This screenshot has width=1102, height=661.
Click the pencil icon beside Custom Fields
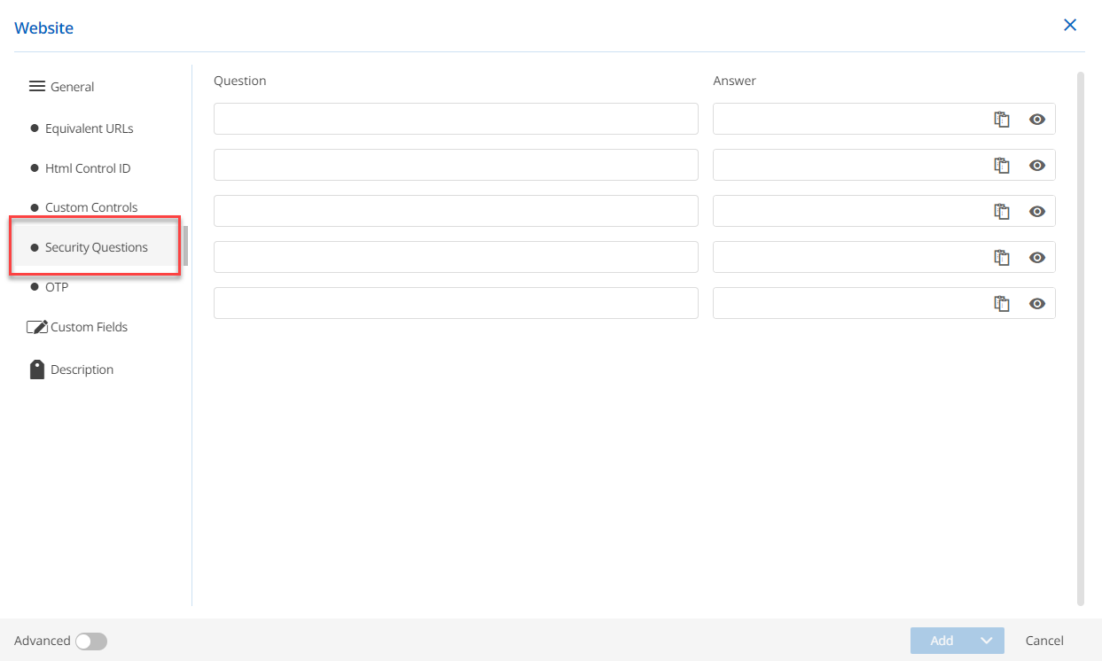36,325
